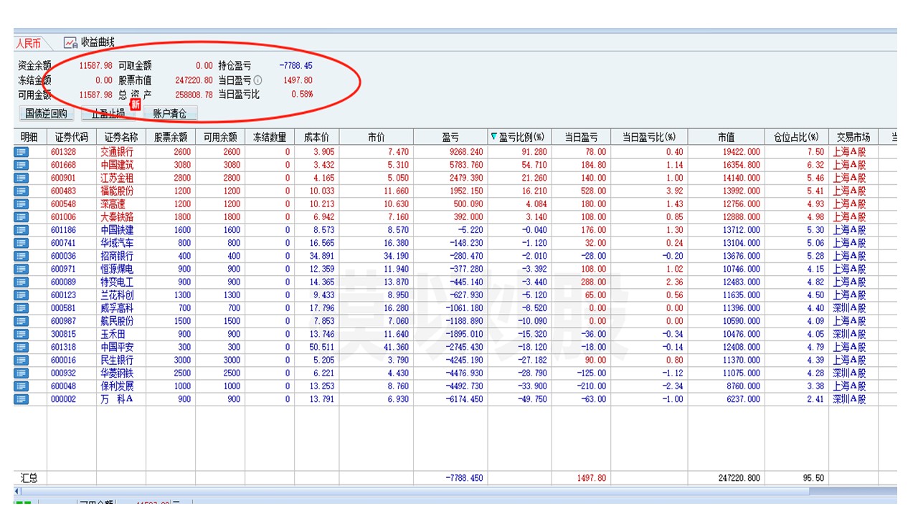The width and height of the screenshot is (918, 516).
Task: Sort by the 盈亏比例(%) column header
Action: coord(519,137)
